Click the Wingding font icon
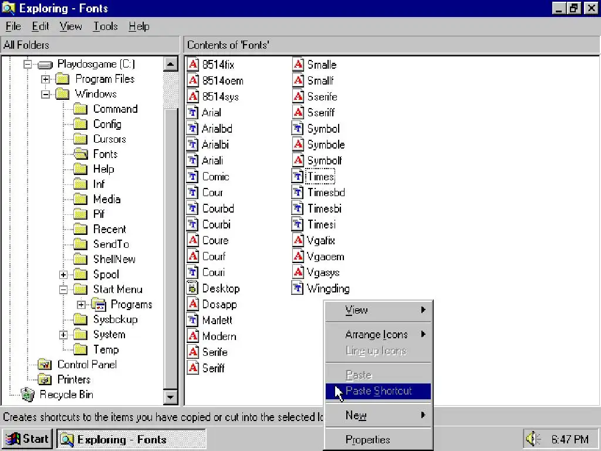The width and height of the screenshot is (601, 451). (x=298, y=288)
